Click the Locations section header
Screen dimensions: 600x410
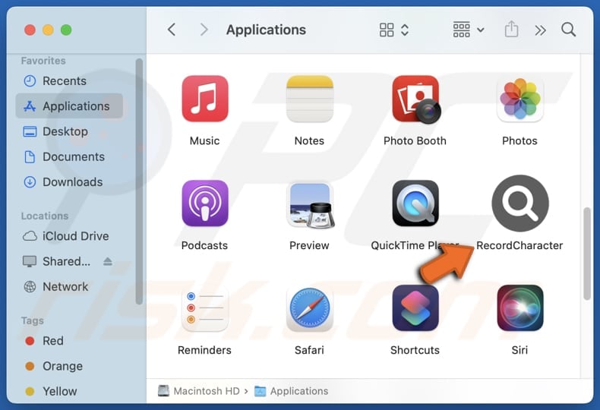(45, 216)
